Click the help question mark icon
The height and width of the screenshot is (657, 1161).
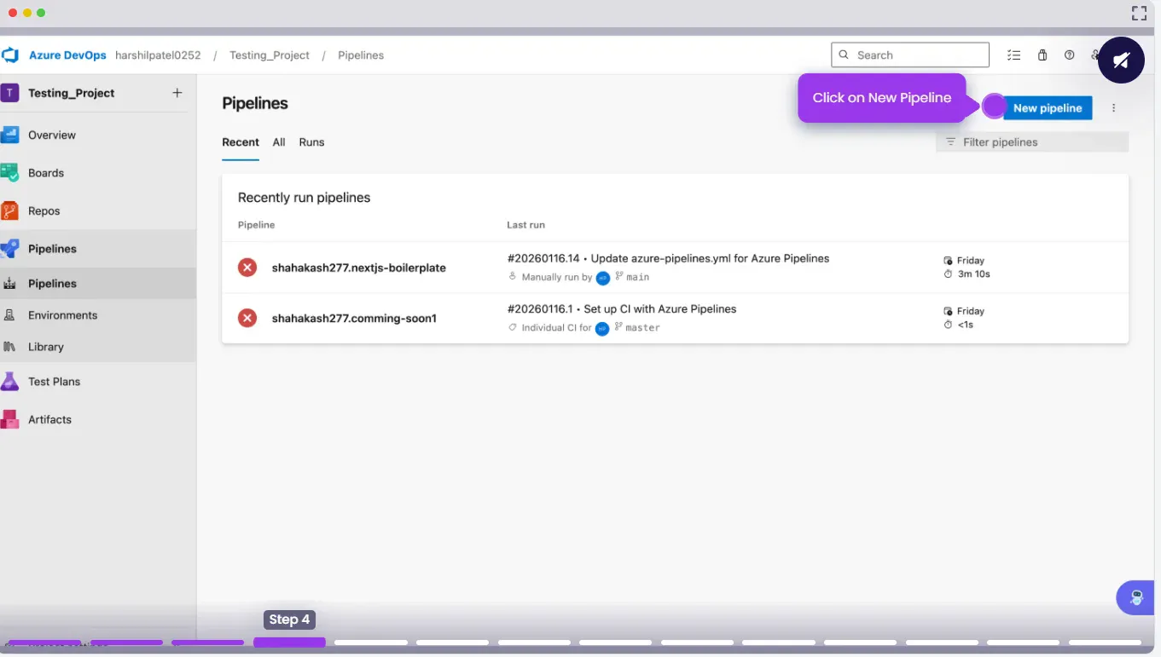pos(1069,55)
